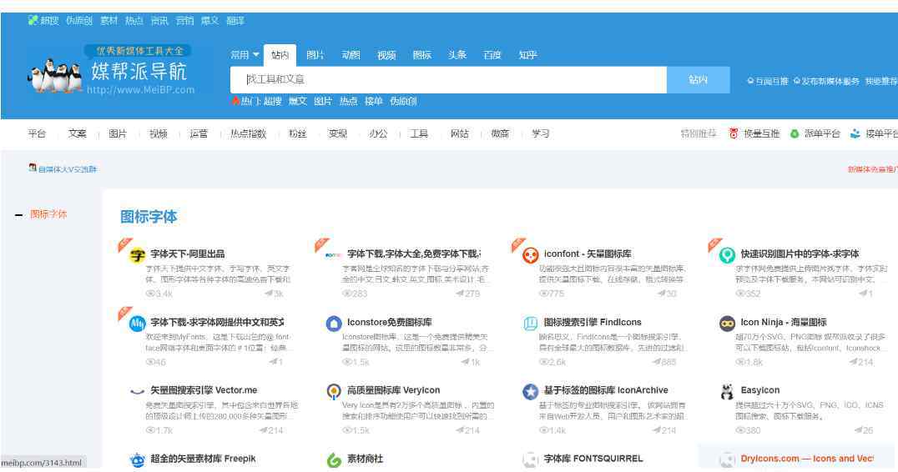Click the red 换量互推 icon

tap(734, 134)
